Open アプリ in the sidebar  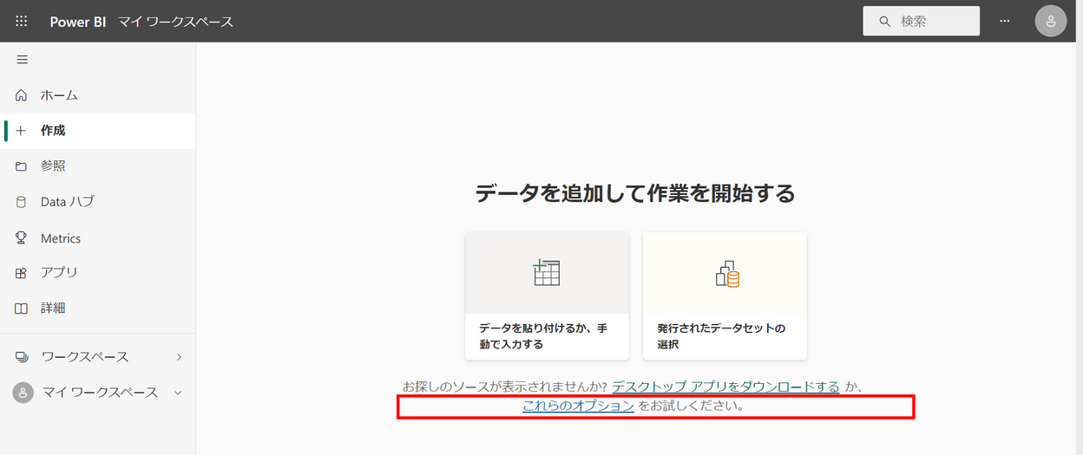click(97, 272)
